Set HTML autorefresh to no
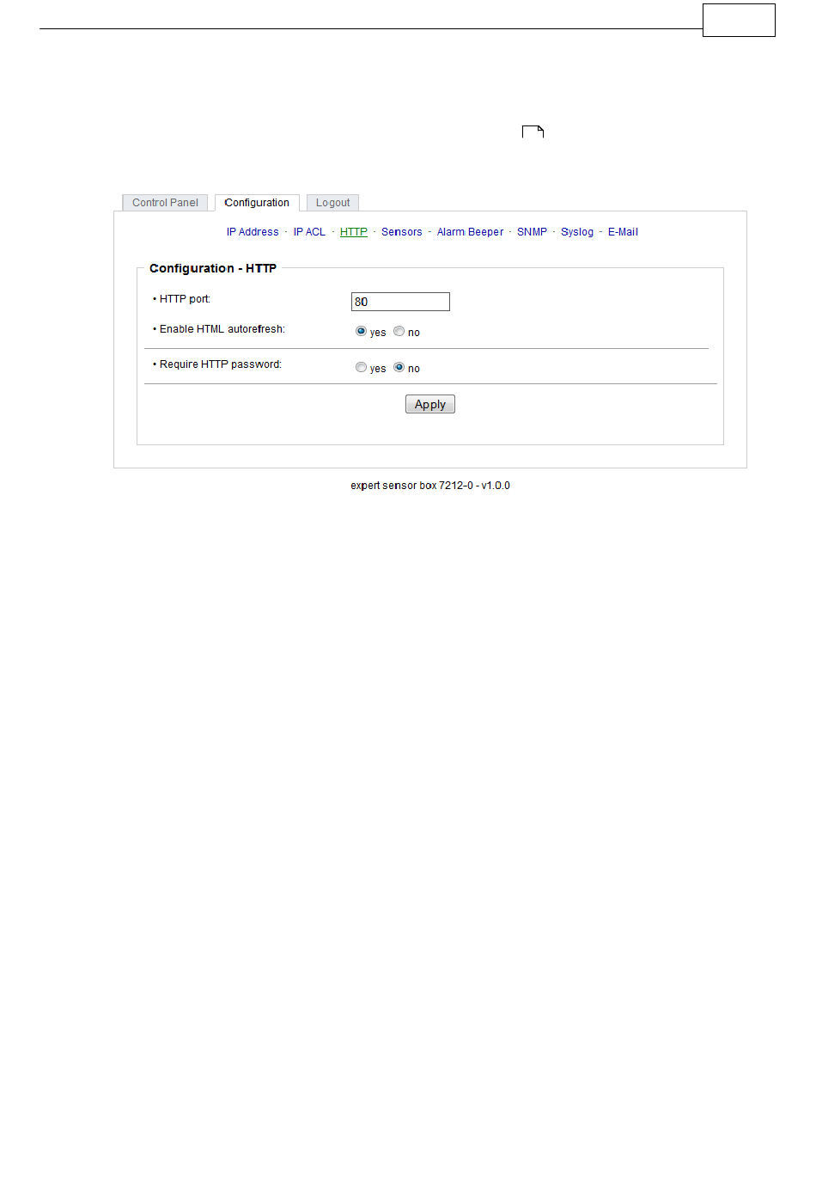Viewport: 816px width, 1193px height. point(399,331)
